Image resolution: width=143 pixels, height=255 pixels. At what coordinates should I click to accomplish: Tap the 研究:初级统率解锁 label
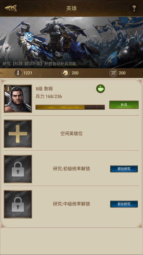pyautogui.click(x=71, y=169)
